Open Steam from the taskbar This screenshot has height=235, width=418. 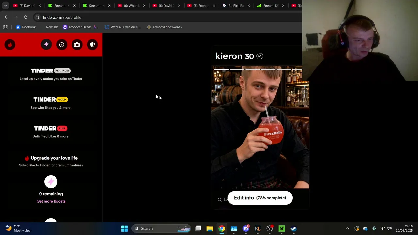[x=294, y=228]
